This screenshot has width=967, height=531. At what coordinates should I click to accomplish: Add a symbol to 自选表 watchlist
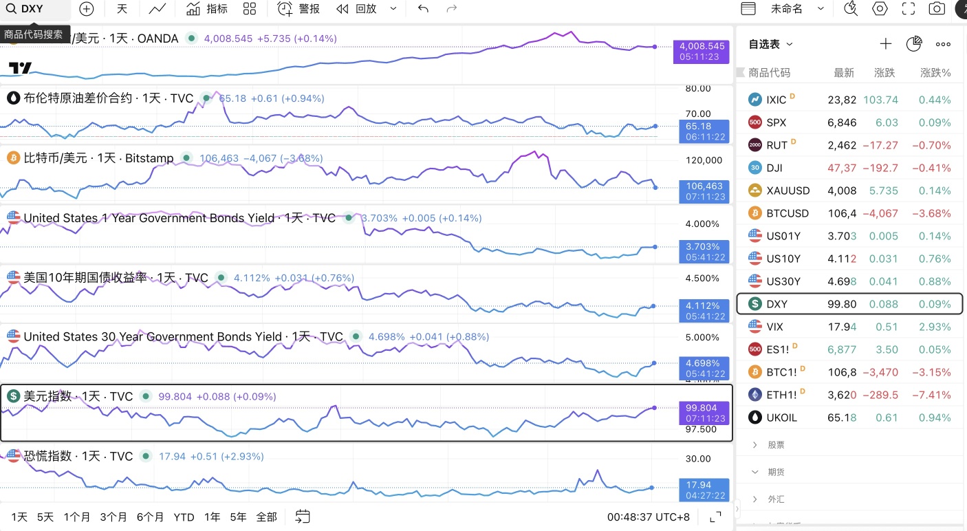[885, 44]
